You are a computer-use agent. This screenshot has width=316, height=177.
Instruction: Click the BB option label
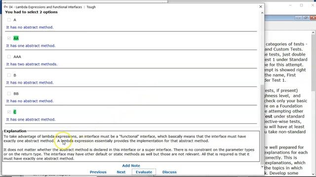coord(16,94)
